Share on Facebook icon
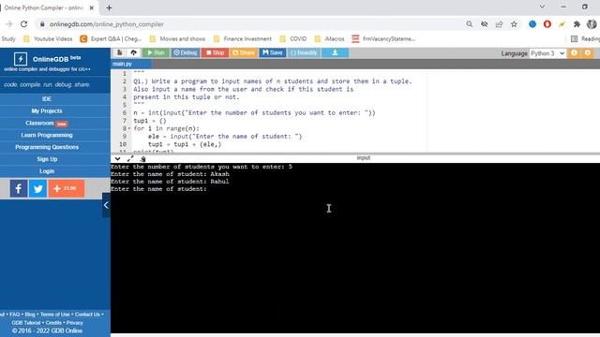The width and height of the screenshot is (600, 337). click(19, 188)
